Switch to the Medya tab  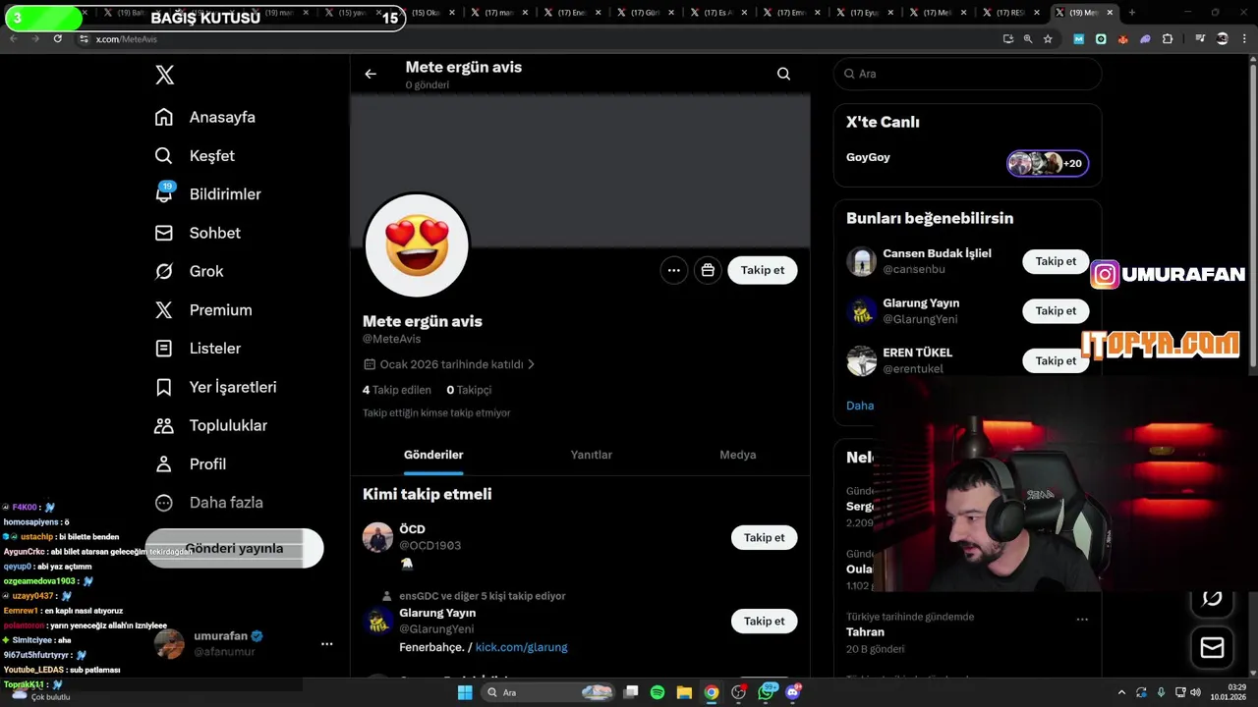point(737,455)
